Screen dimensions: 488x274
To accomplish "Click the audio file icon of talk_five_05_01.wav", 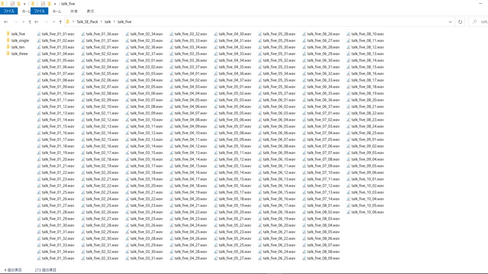I will [215, 87].
